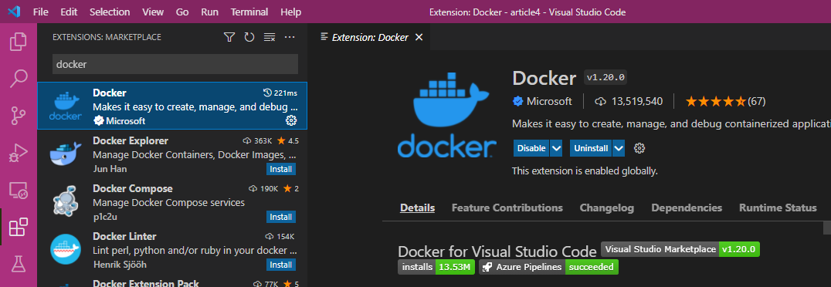Open the Remote Explorer view
Image resolution: width=831 pixels, height=287 pixels.
coord(18,190)
